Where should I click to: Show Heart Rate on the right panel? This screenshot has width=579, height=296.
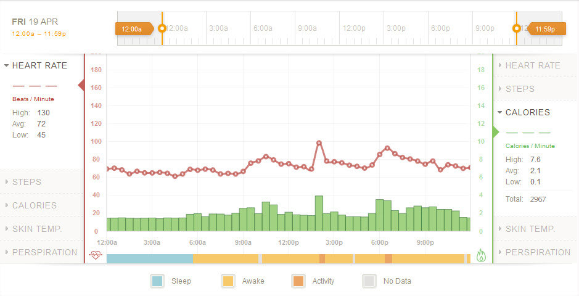(x=532, y=65)
